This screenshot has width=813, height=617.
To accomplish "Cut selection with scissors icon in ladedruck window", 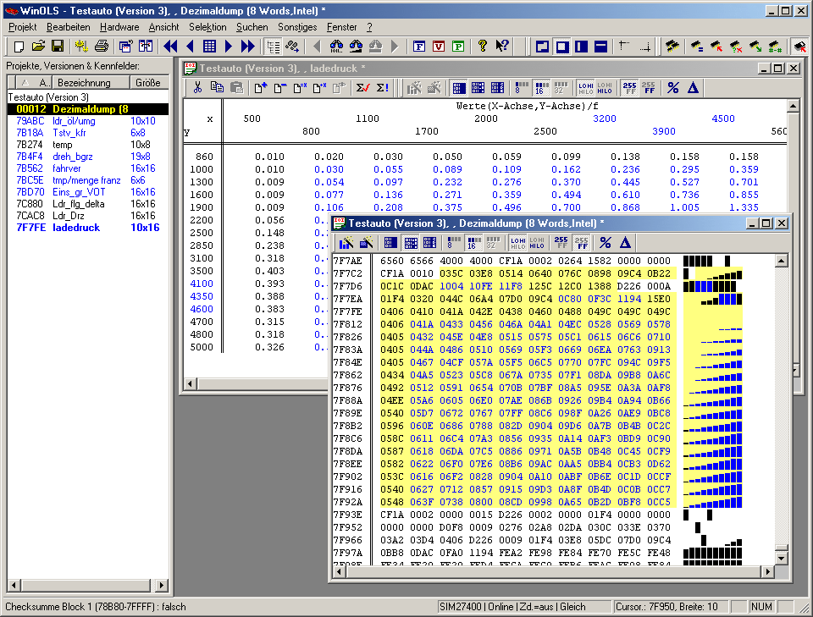I will coord(197,88).
